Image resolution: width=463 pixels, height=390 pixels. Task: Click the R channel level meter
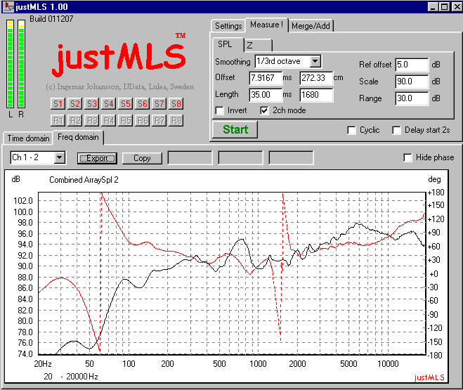click(21, 64)
